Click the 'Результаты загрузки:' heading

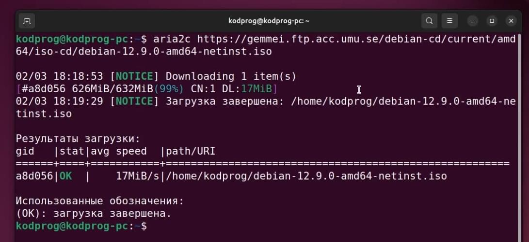(78, 139)
